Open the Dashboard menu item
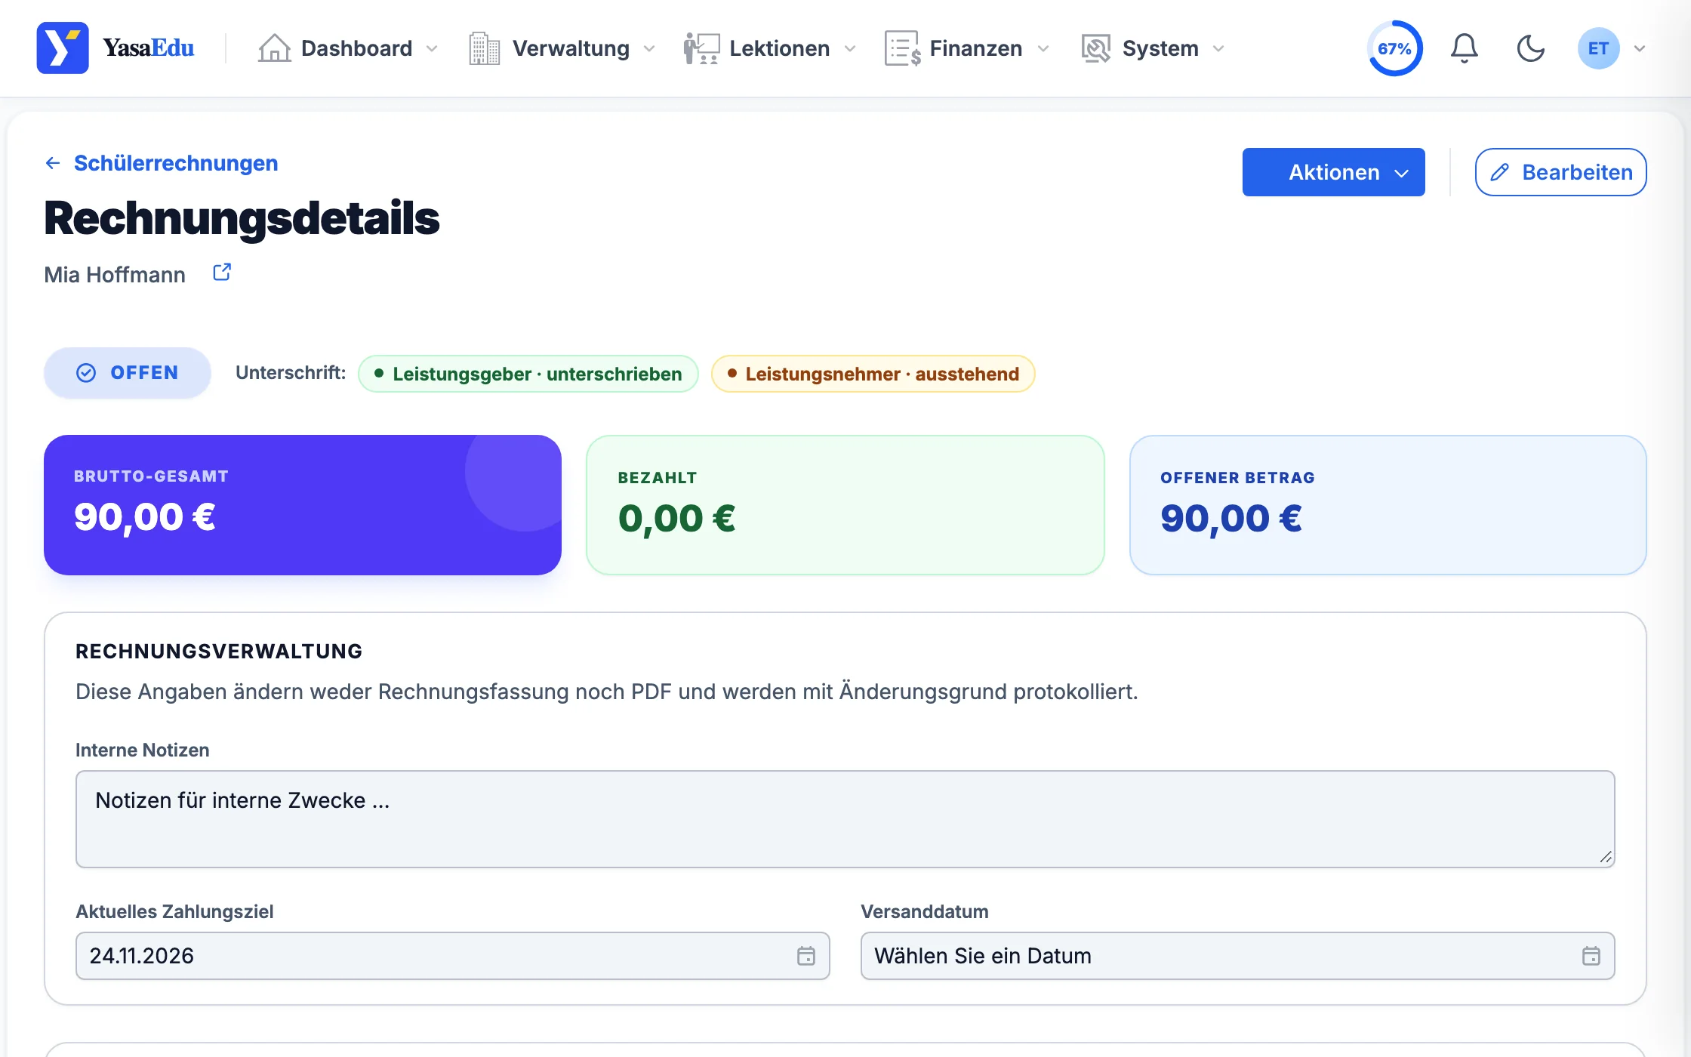Screen dimensions: 1691x1057 (348, 48)
